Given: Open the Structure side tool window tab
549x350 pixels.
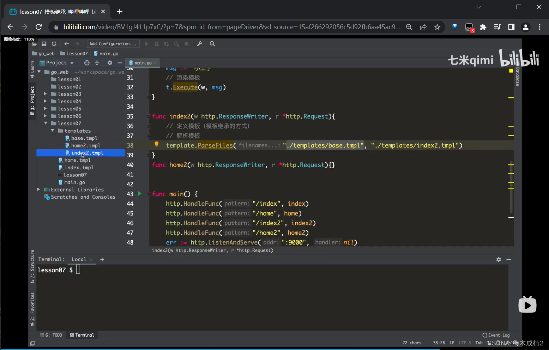Looking at the screenshot, I should click(x=32, y=267).
